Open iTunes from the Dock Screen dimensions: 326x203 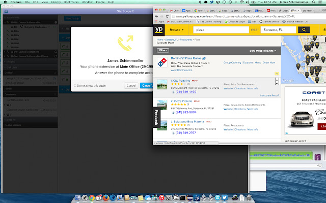161,198
